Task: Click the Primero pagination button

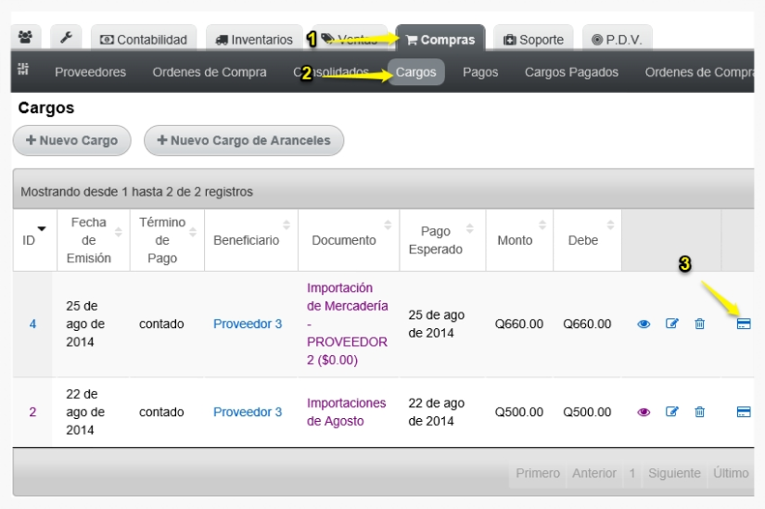Action: 538,473
